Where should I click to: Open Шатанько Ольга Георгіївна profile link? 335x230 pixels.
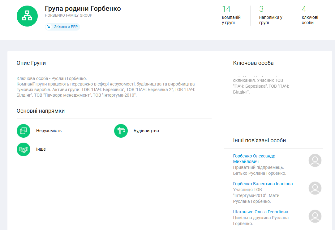(x=260, y=212)
